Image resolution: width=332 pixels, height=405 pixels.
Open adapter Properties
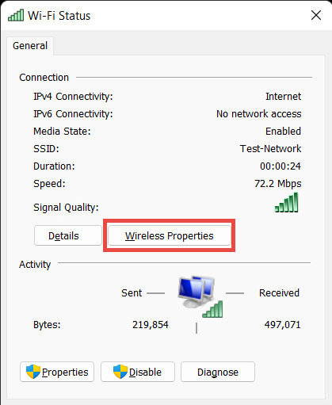pyautogui.click(x=57, y=372)
